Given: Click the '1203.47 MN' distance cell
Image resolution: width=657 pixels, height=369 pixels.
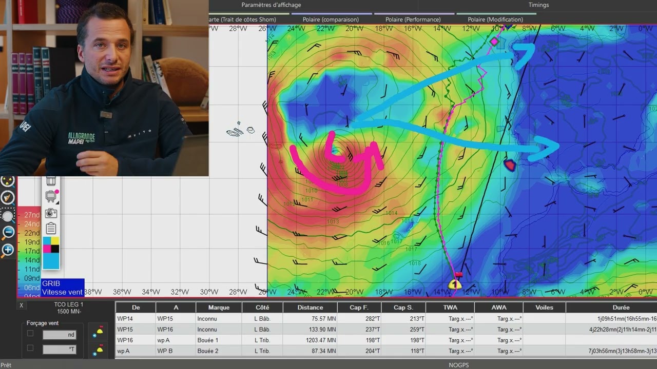Looking at the screenshot, I should click(x=310, y=340).
